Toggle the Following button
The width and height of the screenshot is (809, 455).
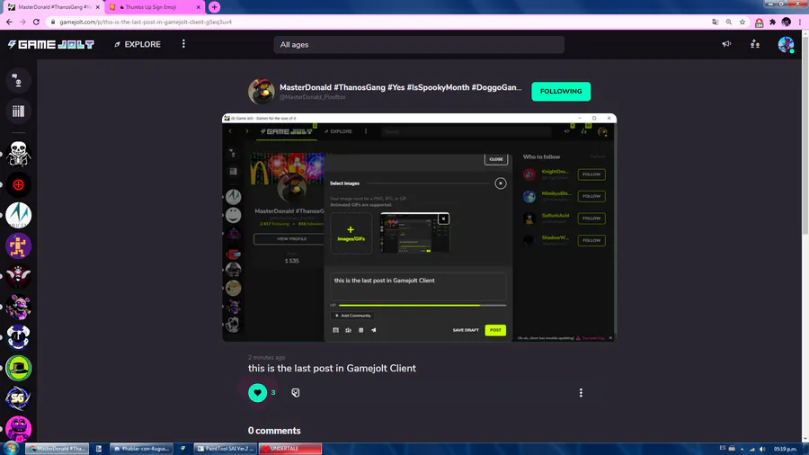click(x=561, y=92)
